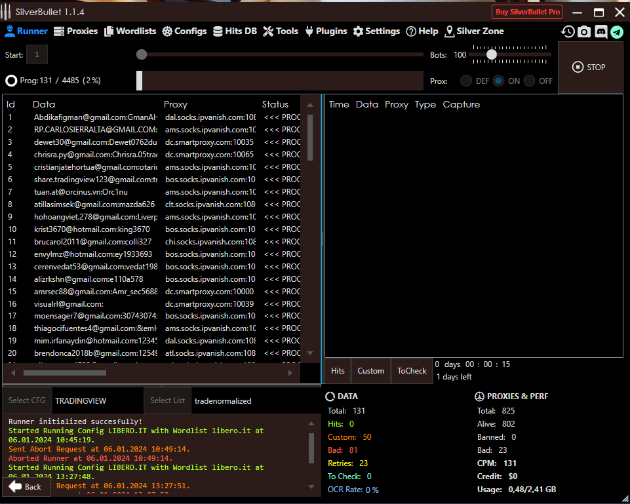The image size is (630, 504).
Task: Sort by the Status column header
Action: (275, 104)
